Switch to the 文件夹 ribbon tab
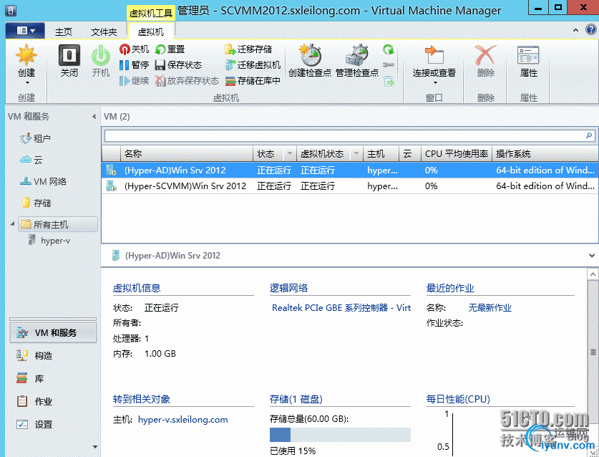Screen dimensions: 599x457 (104, 32)
